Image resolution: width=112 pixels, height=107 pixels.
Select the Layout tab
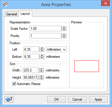[x=25, y=14]
